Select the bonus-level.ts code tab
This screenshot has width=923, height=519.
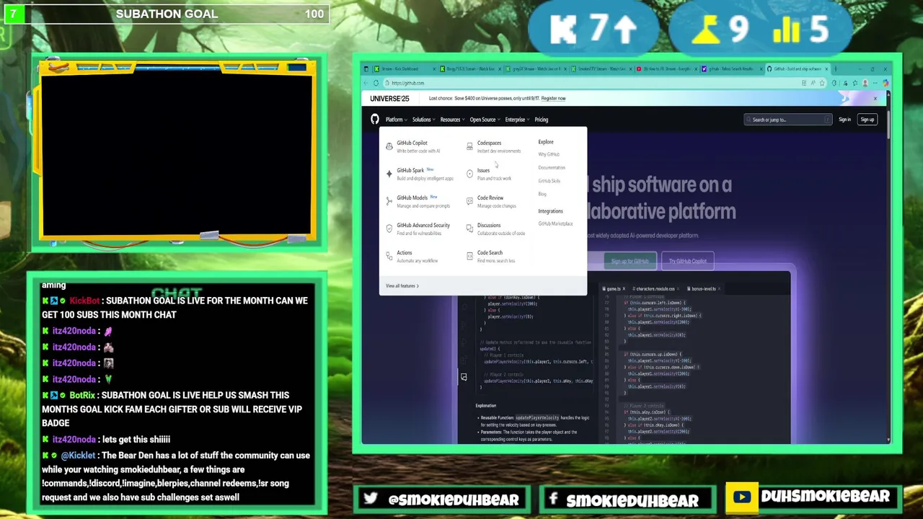point(703,289)
